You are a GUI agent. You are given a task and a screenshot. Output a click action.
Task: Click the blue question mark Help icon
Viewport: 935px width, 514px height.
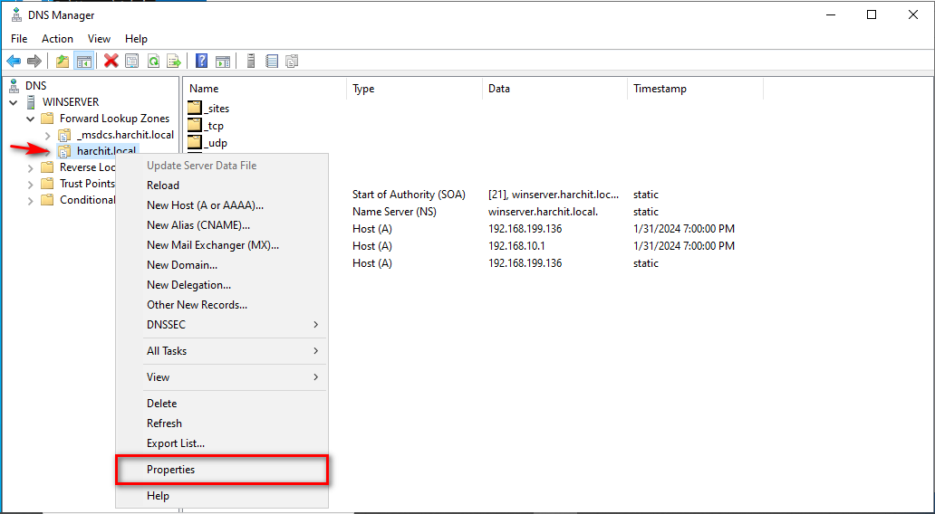[x=202, y=62]
